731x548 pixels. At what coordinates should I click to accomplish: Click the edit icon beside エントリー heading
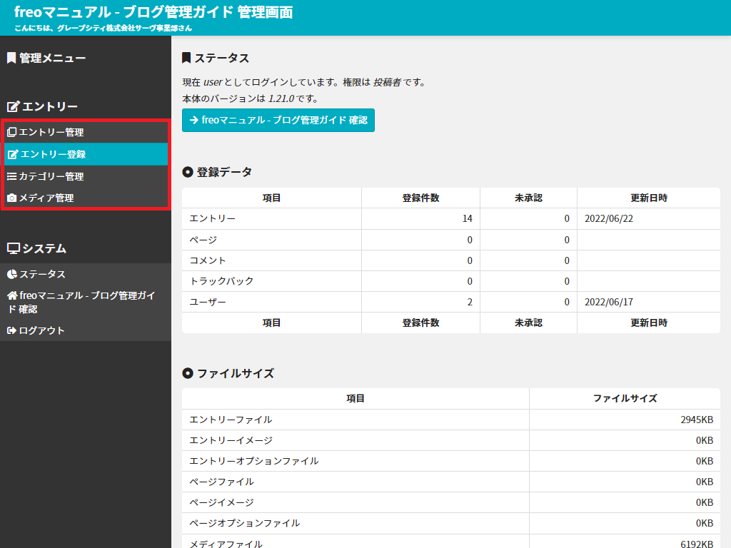coord(13,106)
